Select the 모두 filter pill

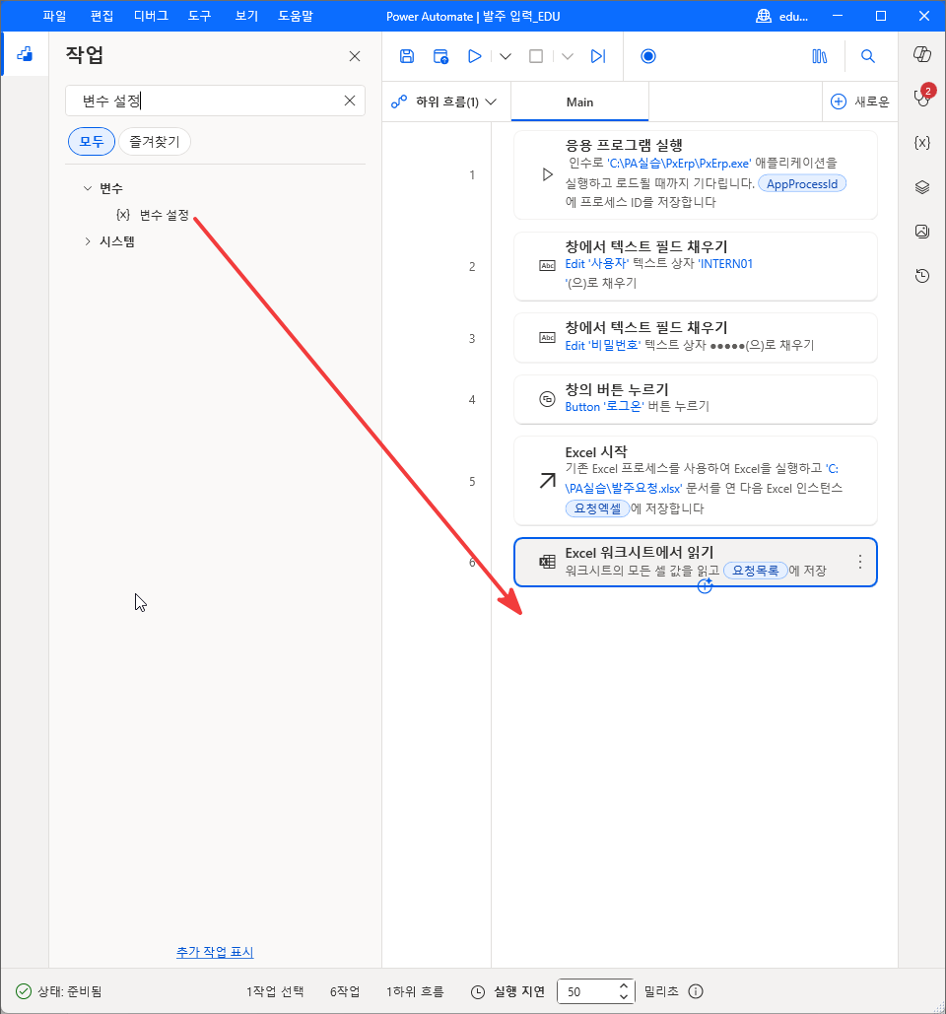tap(92, 142)
